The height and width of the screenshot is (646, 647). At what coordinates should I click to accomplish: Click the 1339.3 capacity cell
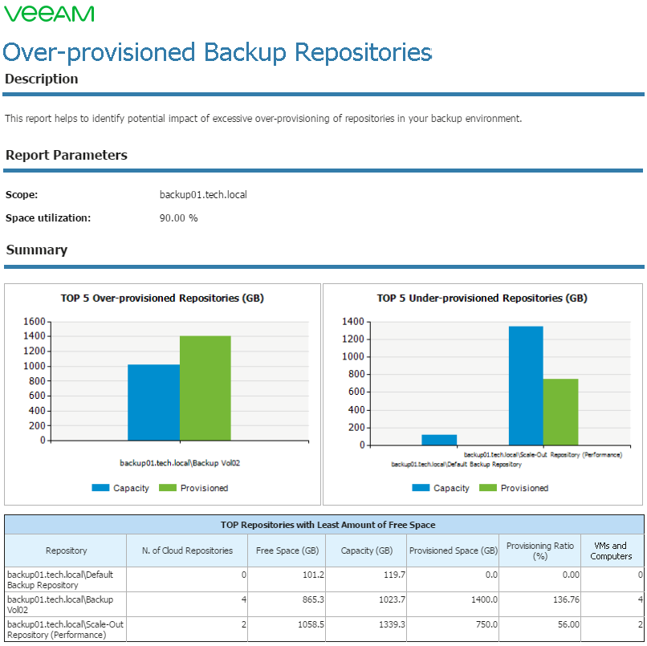tap(366, 629)
